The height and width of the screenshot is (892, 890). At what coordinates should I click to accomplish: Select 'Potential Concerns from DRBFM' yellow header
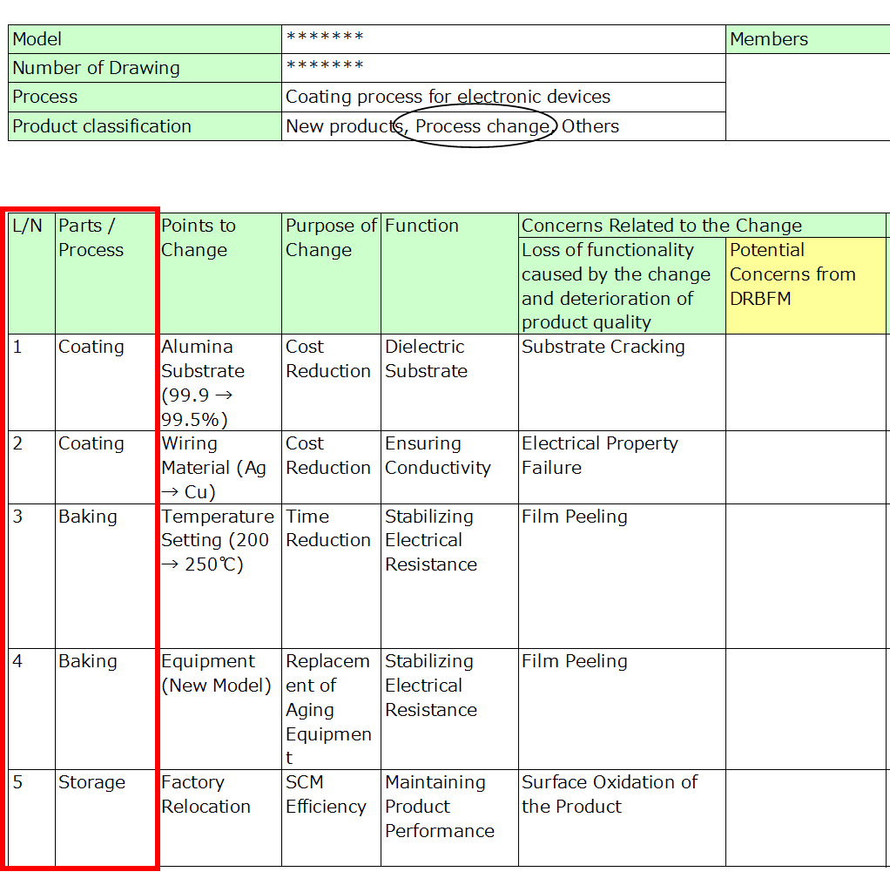tap(806, 286)
